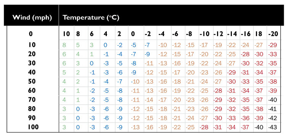Click the red -29 in the 10 mph row
Image resolution: width=286 pixels, height=137 pixels.
[273, 45]
